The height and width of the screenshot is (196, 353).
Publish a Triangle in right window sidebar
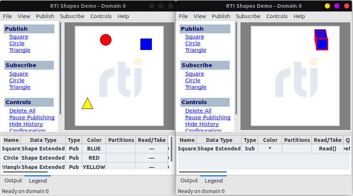196,50
